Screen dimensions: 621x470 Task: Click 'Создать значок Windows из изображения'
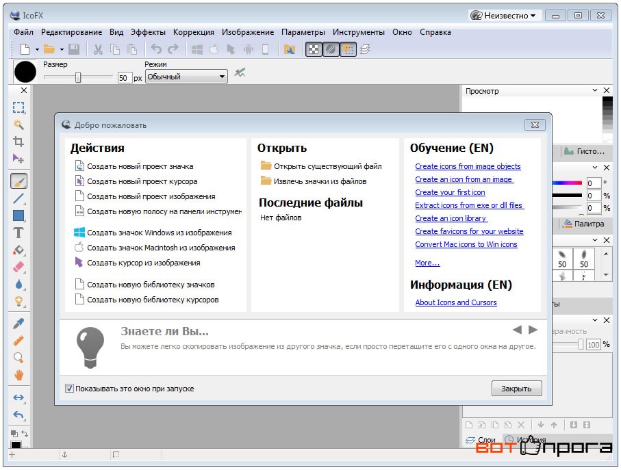pyautogui.click(x=153, y=233)
